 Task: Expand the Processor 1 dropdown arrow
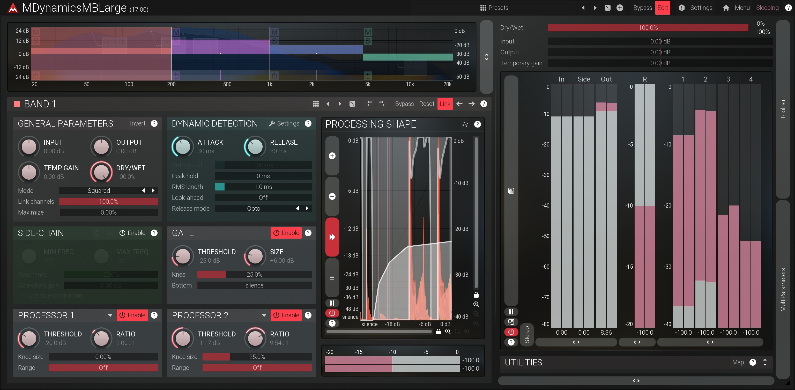[110, 315]
